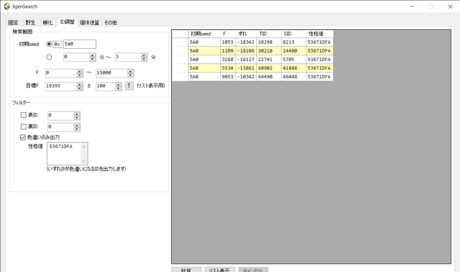Select the ID調整 tab

(x=67, y=22)
